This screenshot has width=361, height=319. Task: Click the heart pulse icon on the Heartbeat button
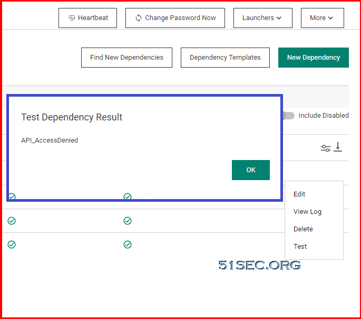click(72, 18)
